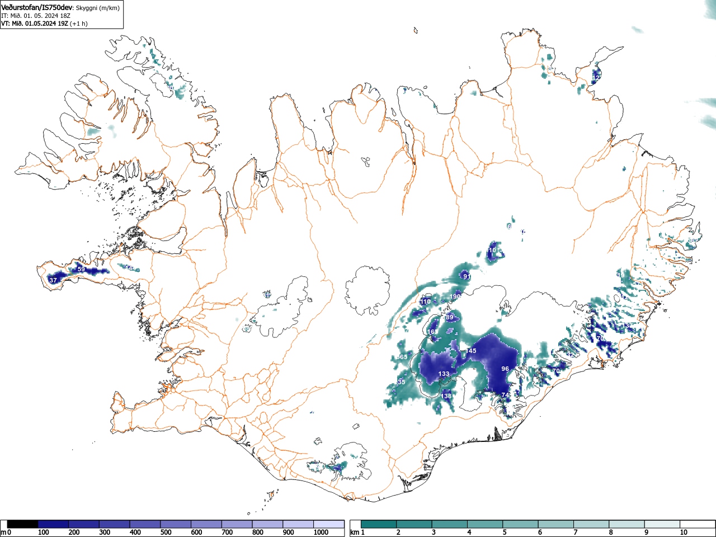Image resolution: width=716 pixels, height=537 pixels.
Task: Click the VT: Mið. 01.05.2024 19Z line
Action: [35, 23]
